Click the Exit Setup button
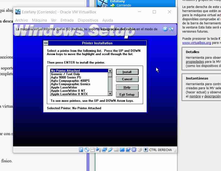 pyautogui.click(x=127, y=94)
